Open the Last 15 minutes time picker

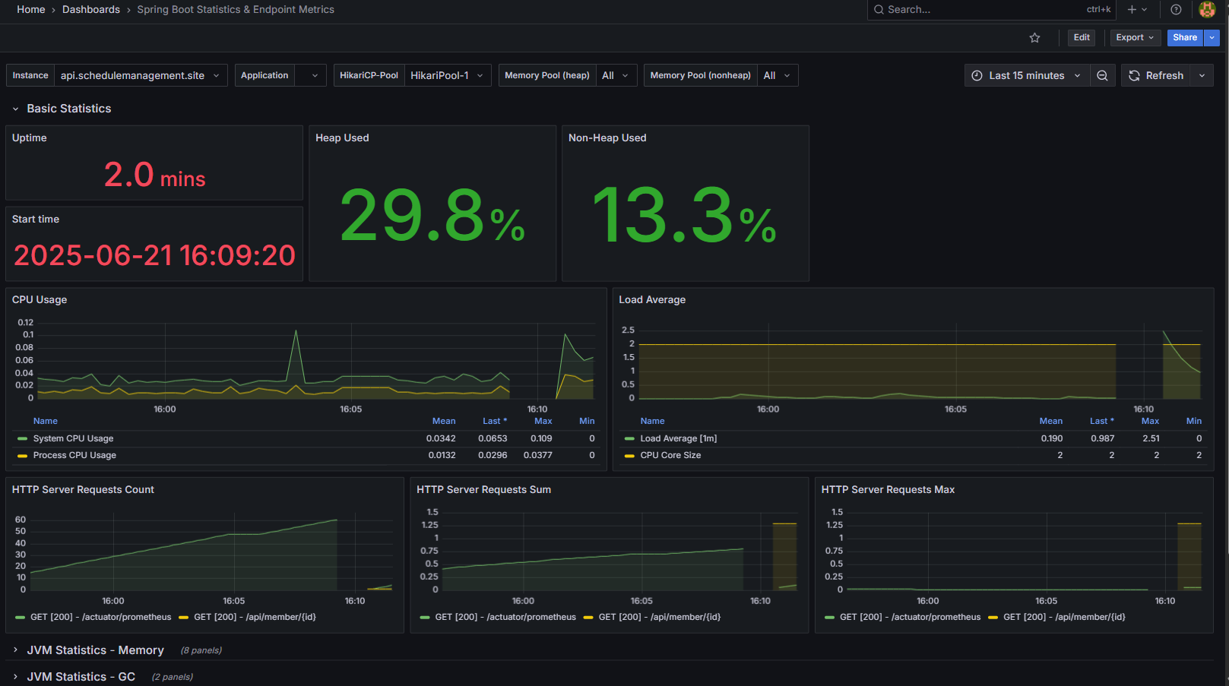tap(1027, 75)
